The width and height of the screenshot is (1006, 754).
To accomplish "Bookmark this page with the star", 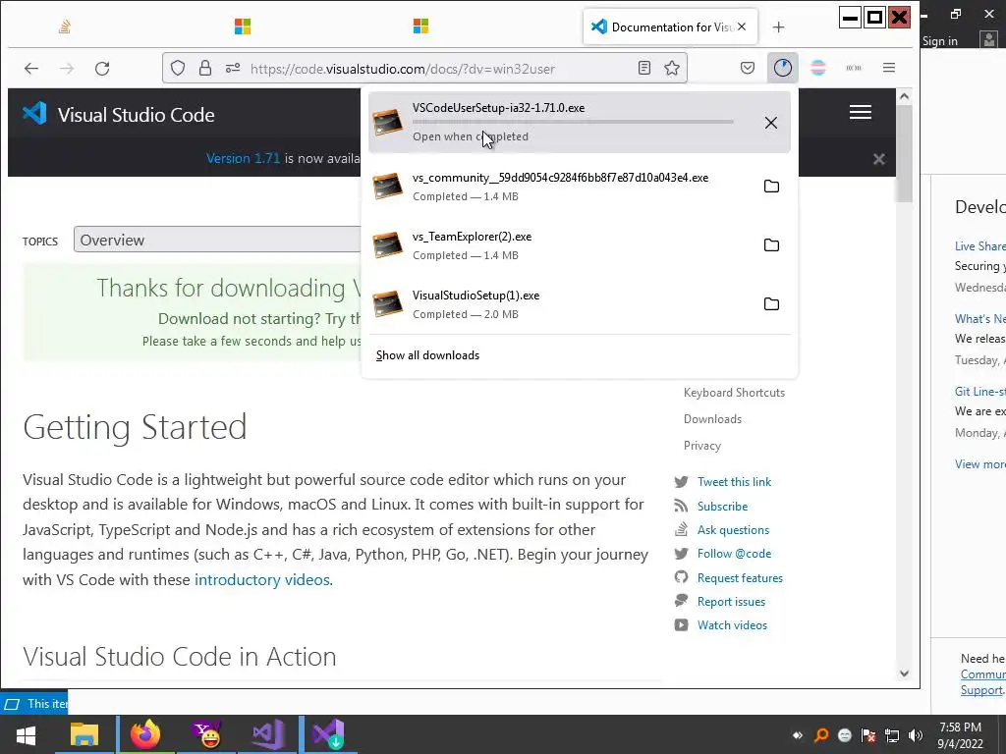I will [672, 68].
